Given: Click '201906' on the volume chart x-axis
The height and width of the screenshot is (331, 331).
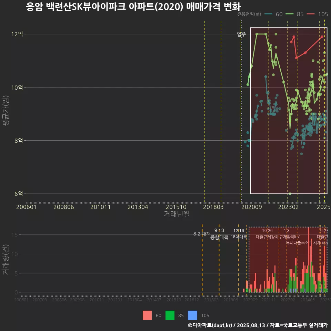Looking at the screenshot, I should 231,300.
